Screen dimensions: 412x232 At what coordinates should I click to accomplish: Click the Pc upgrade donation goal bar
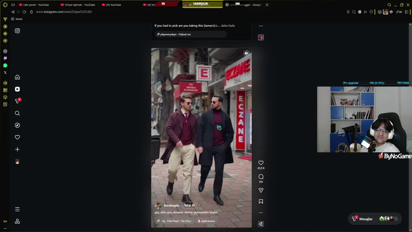click(x=377, y=83)
